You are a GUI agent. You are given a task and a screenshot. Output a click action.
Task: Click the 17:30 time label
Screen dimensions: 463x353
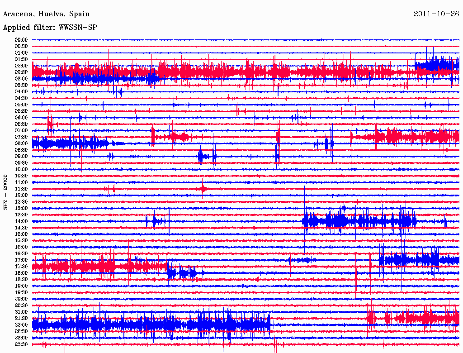21,267
